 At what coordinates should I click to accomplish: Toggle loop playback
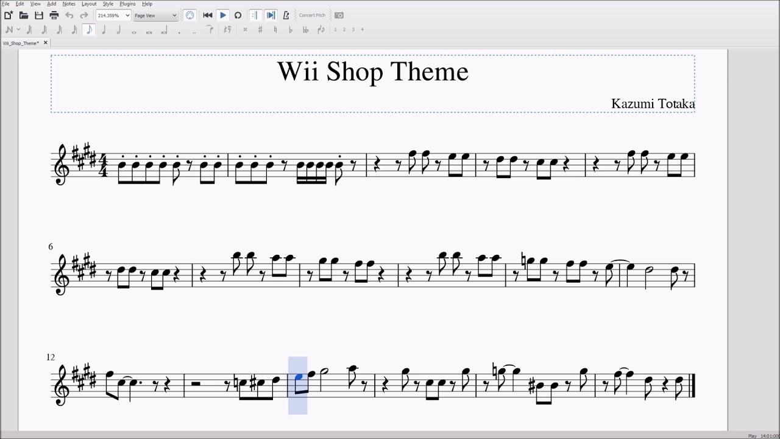(238, 15)
